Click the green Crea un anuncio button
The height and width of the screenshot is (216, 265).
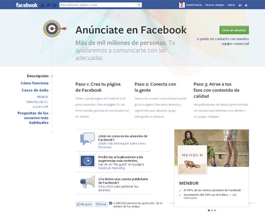click(x=234, y=30)
